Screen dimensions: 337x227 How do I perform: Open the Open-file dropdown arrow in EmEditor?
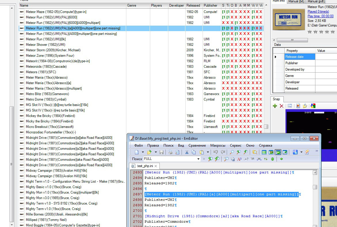(156, 152)
